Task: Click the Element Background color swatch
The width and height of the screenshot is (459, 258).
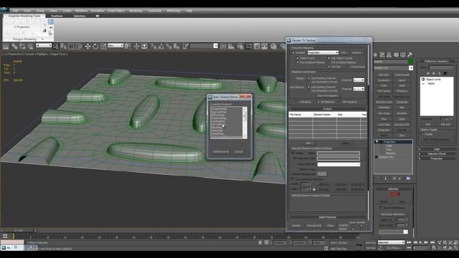Action: pyautogui.click(x=322, y=173)
